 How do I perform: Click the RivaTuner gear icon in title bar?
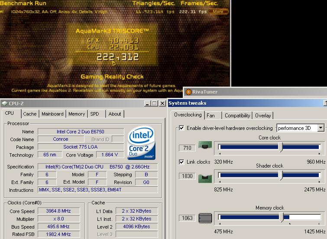[188, 92]
